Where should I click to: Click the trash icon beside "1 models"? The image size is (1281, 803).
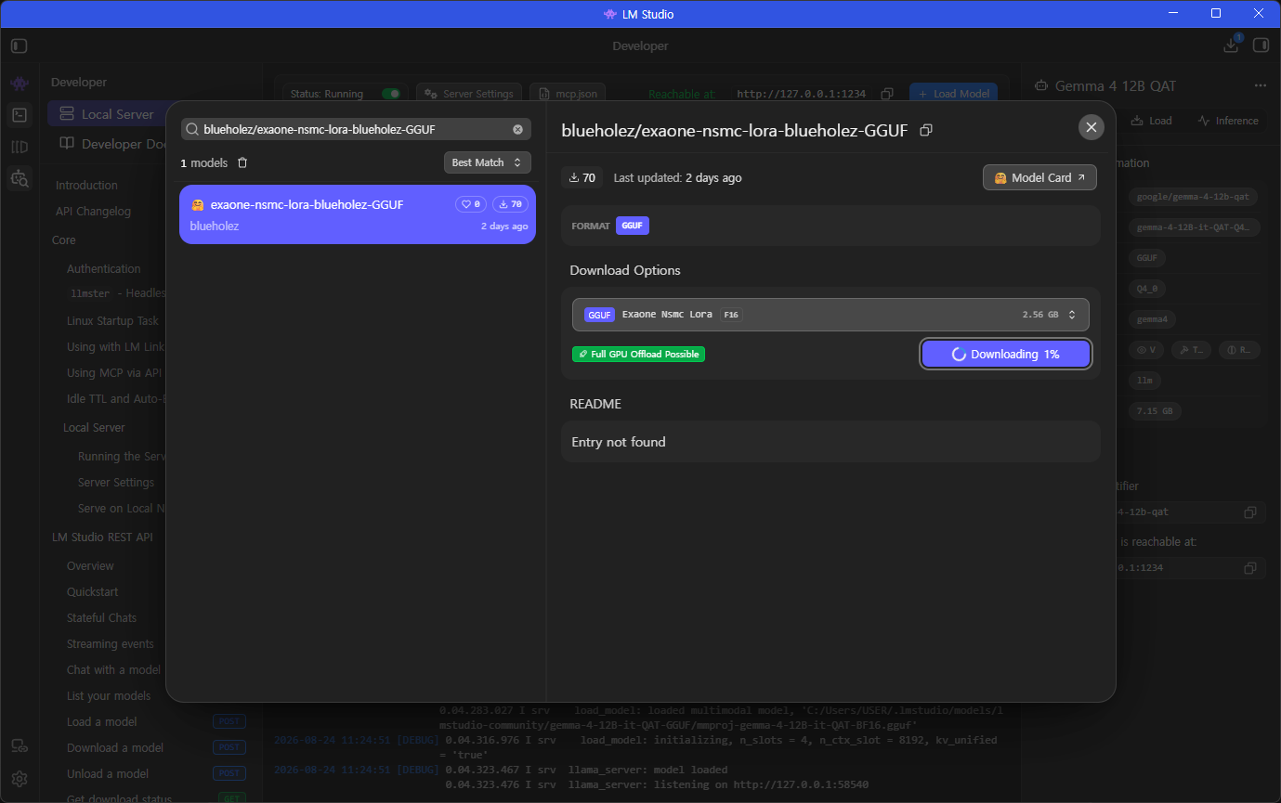point(242,162)
